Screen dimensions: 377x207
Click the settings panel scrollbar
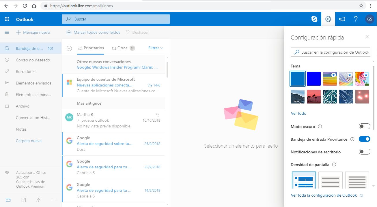click(x=374, y=98)
